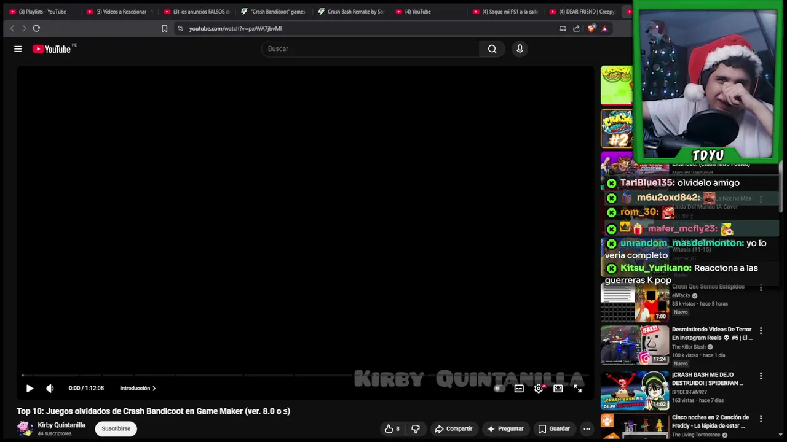Enter full screen mode
The height and width of the screenshot is (442, 787).
[577, 388]
